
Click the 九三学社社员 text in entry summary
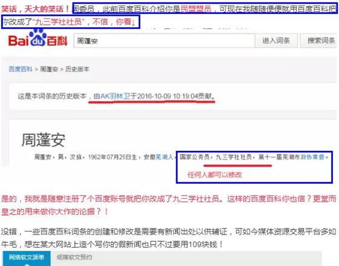pos(234,157)
